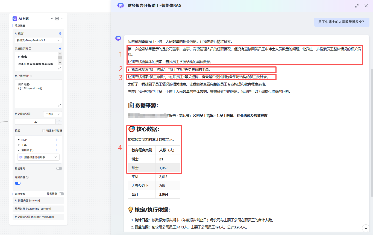Open the AI 模型 settings gear icon
The height and width of the screenshot is (235, 373).
tap(60, 33)
